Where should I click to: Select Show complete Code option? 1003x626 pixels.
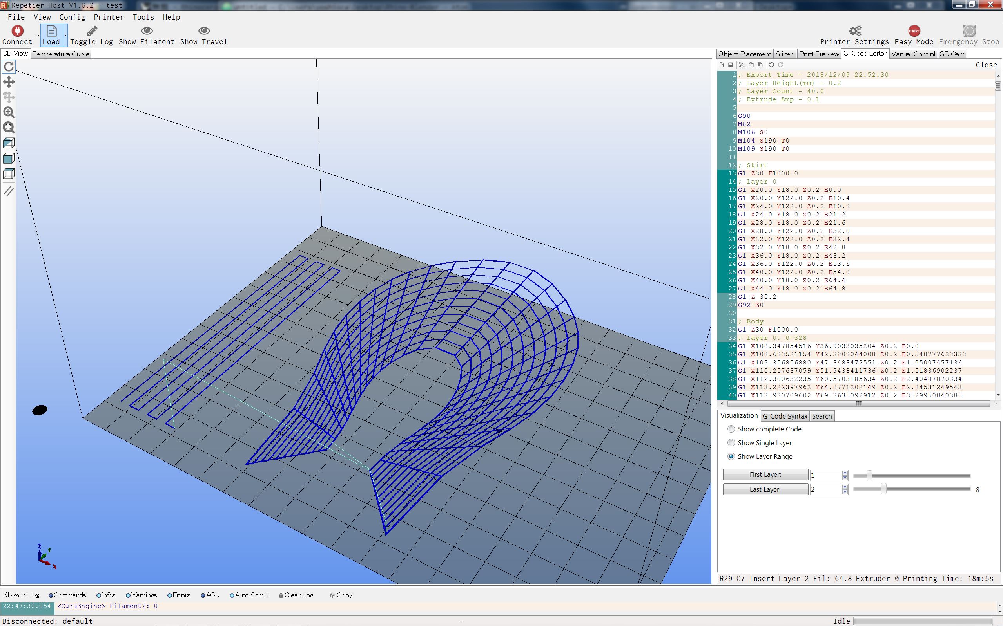point(731,429)
